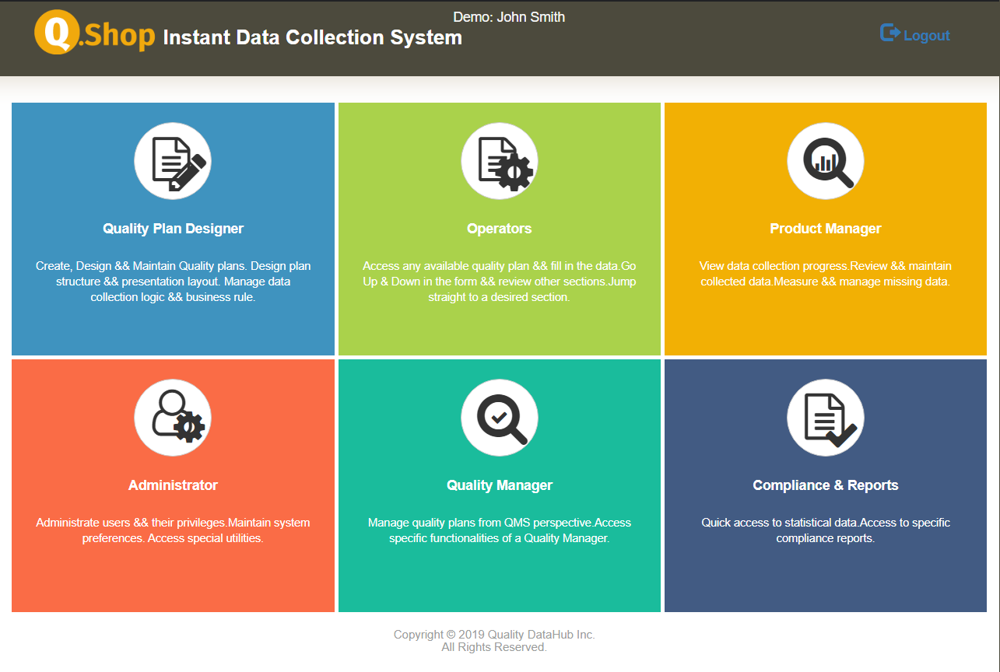Open the Operators document-gear icon
The height and width of the screenshot is (672, 1000).
(x=500, y=162)
